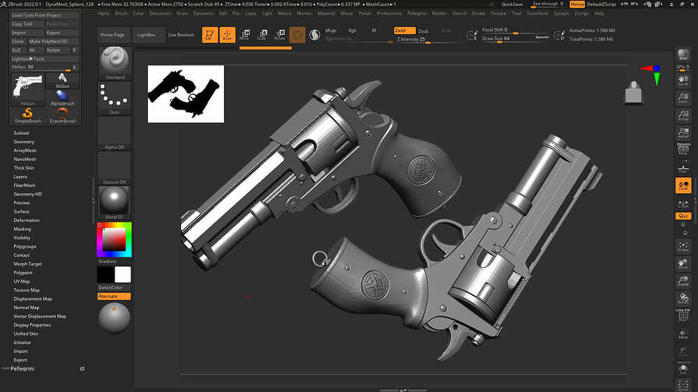Click the camera head view gizmo
Image resolution: width=698 pixels, height=392 pixels.
(x=634, y=92)
